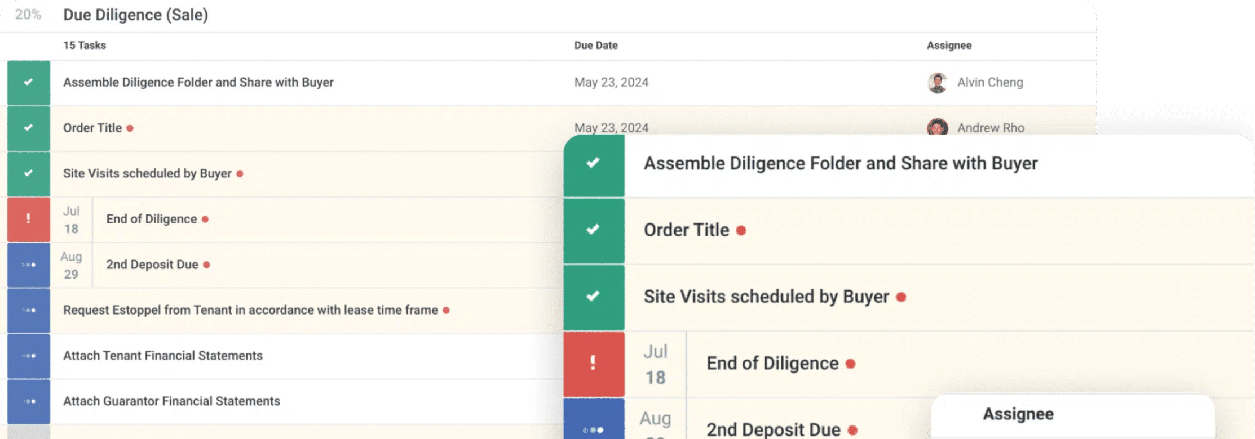Open Site Visits scheduled by Buyer in task list
Viewport: 1255px width, 439px height.
tap(147, 174)
